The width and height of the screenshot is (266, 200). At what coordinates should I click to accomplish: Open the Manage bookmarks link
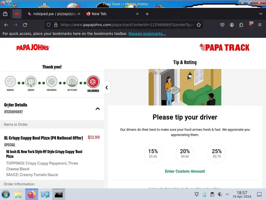(x=147, y=34)
